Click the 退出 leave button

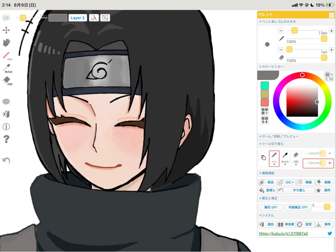coord(267,224)
